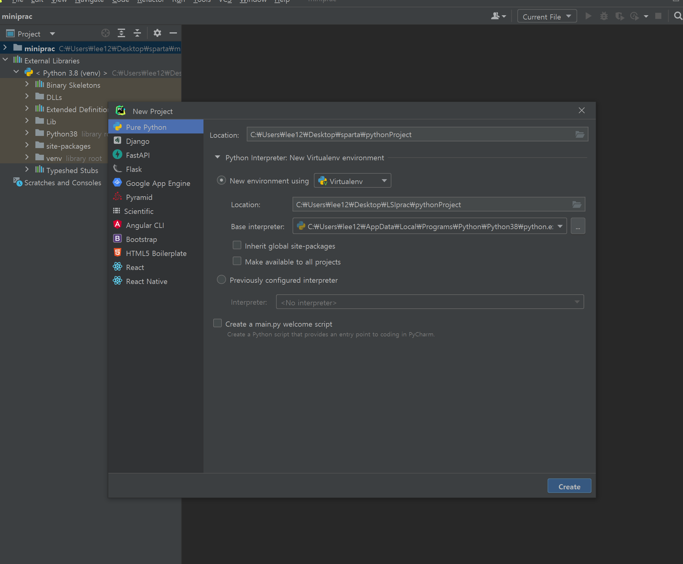
Task: Click the virtualenv Location path field
Action: pyautogui.click(x=439, y=205)
